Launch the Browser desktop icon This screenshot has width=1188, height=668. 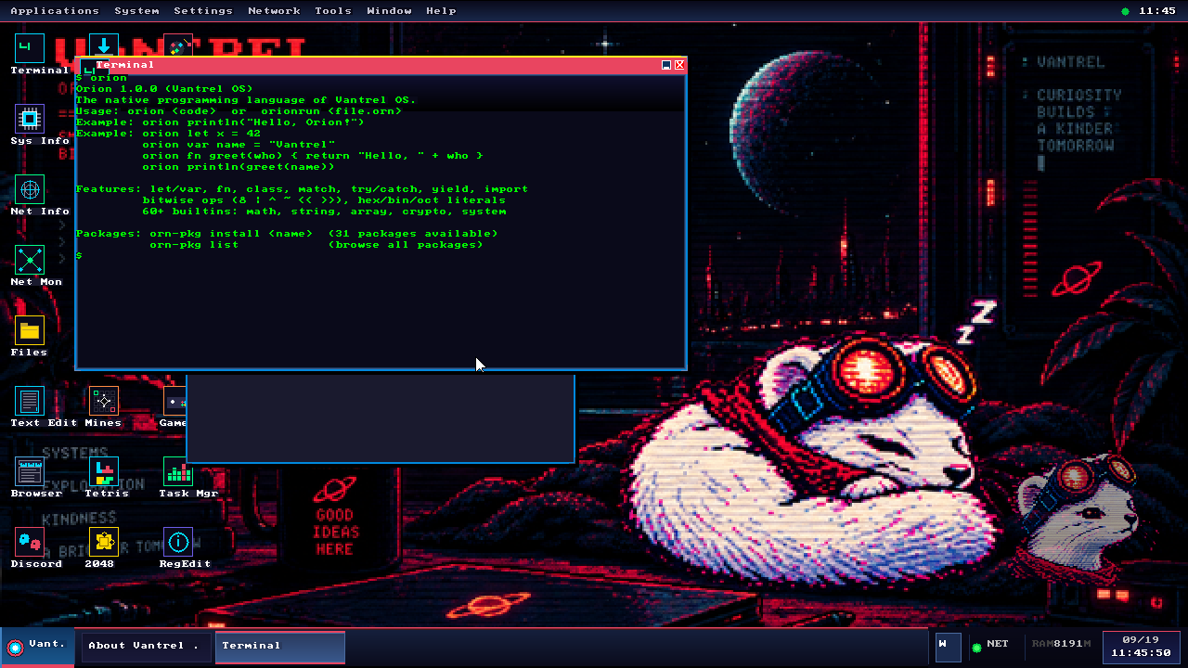(x=30, y=471)
